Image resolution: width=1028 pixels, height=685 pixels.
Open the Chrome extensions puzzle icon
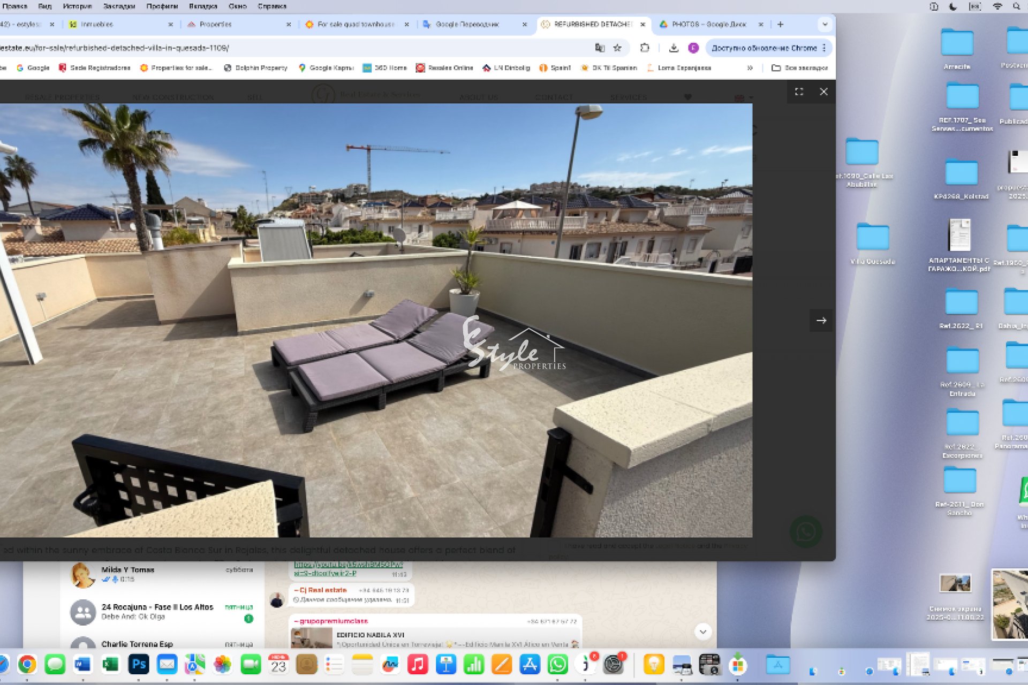tap(645, 48)
